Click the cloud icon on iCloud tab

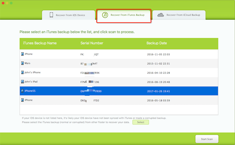tap(160, 15)
